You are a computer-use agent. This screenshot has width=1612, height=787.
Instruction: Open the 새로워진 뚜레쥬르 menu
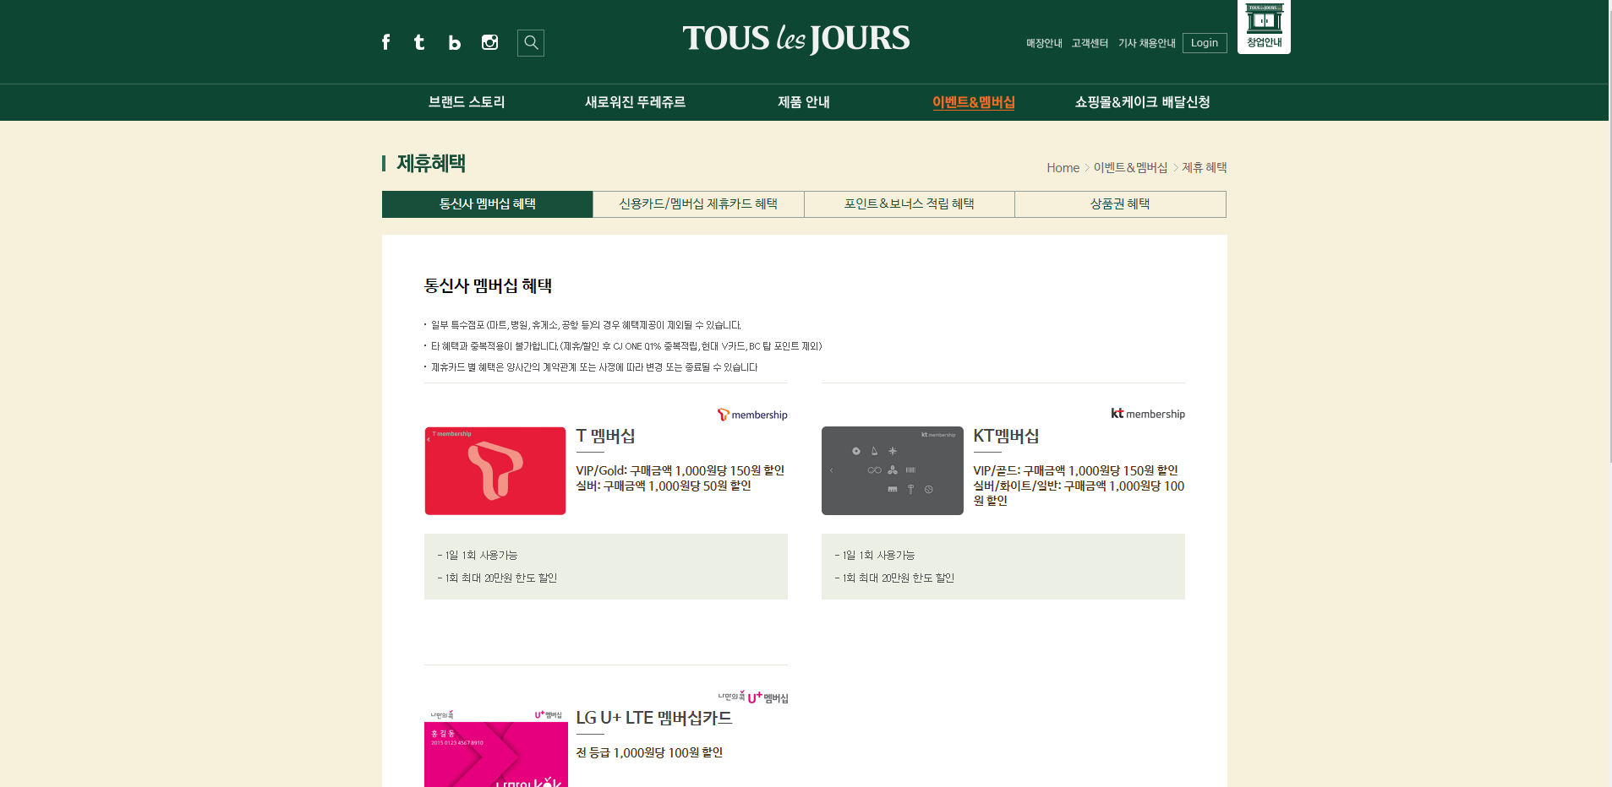(635, 102)
